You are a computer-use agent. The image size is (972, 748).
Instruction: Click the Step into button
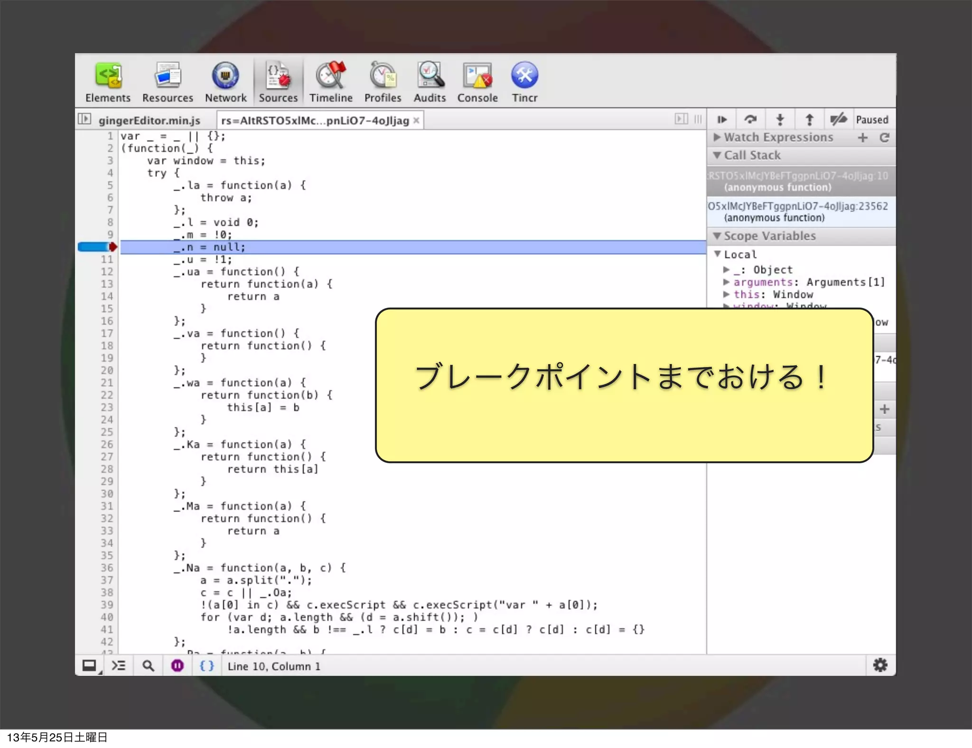click(x=780, y=120)
